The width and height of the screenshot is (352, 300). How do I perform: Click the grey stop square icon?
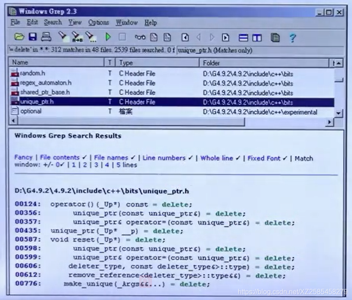pyautogui.click(x=122, y=37)
